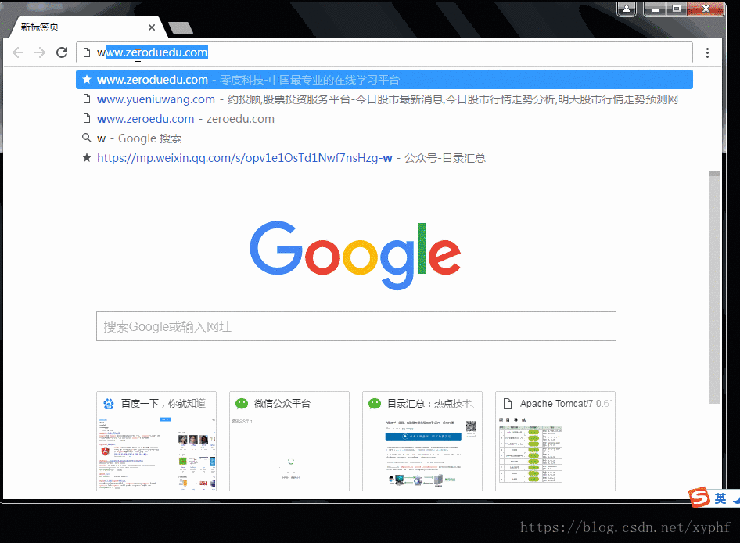
Task: Click page icon beside www.yueniuwang.com suggestion
Action: pyautogui.click(x=86, y=99)
